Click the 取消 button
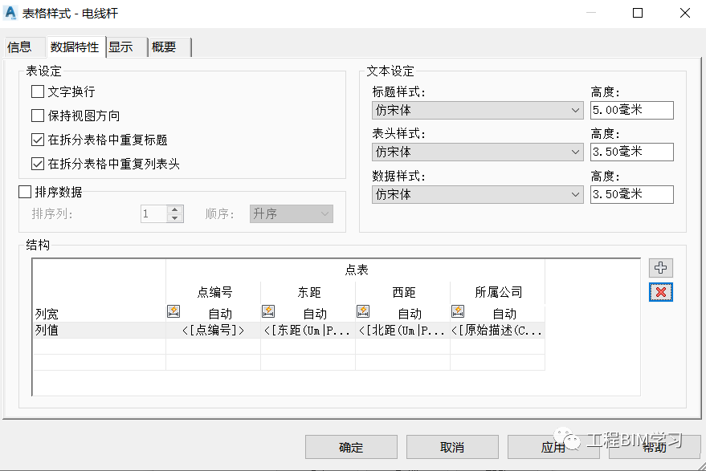Image resolution: width=706 pixels, height=471 pixels. coord(452,447)
